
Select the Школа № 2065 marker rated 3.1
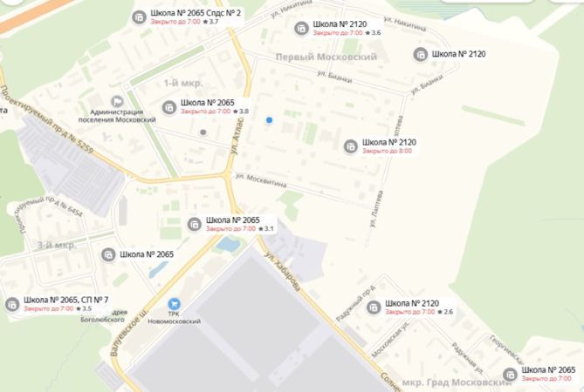click(x=194, y=225)
